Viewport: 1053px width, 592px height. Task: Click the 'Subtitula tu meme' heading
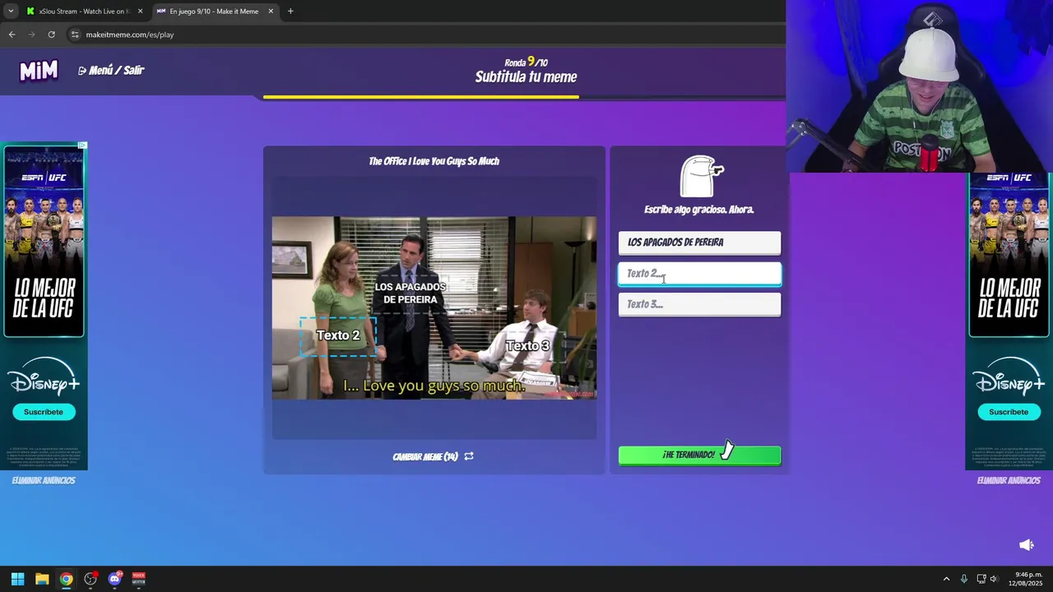coord(526,77)
